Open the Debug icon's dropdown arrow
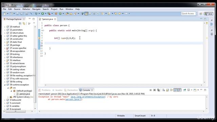This screenshot has width=217, height=122. [39, 14]
